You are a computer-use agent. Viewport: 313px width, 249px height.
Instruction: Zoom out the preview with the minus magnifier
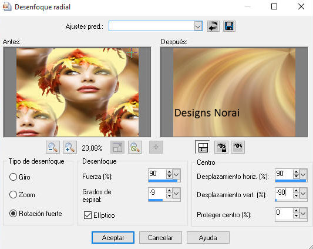[53, 147]
